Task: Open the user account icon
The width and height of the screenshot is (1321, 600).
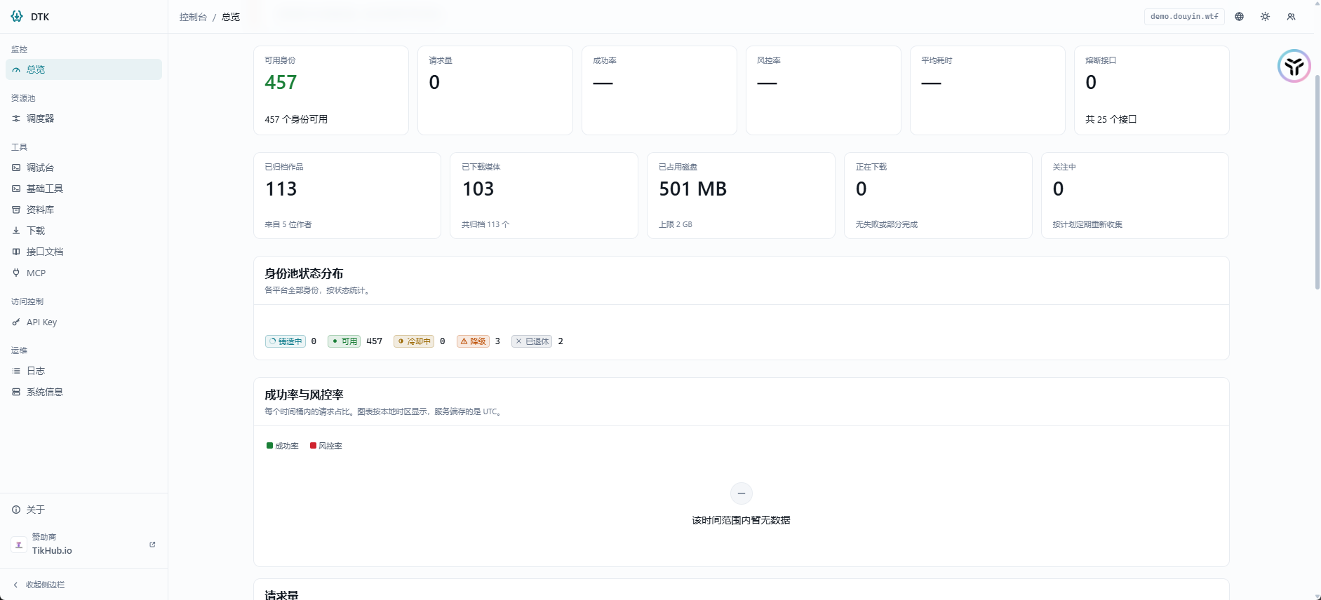Action: click(1292, 16)
